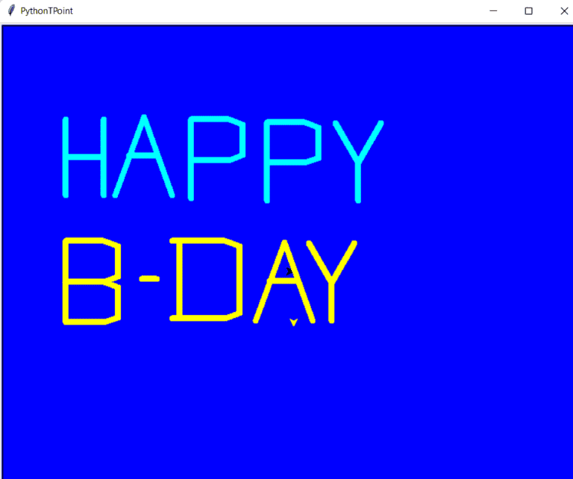Click the yellow dash after B
This screenshot has width=573, height=479.
(x=150, y=278)
